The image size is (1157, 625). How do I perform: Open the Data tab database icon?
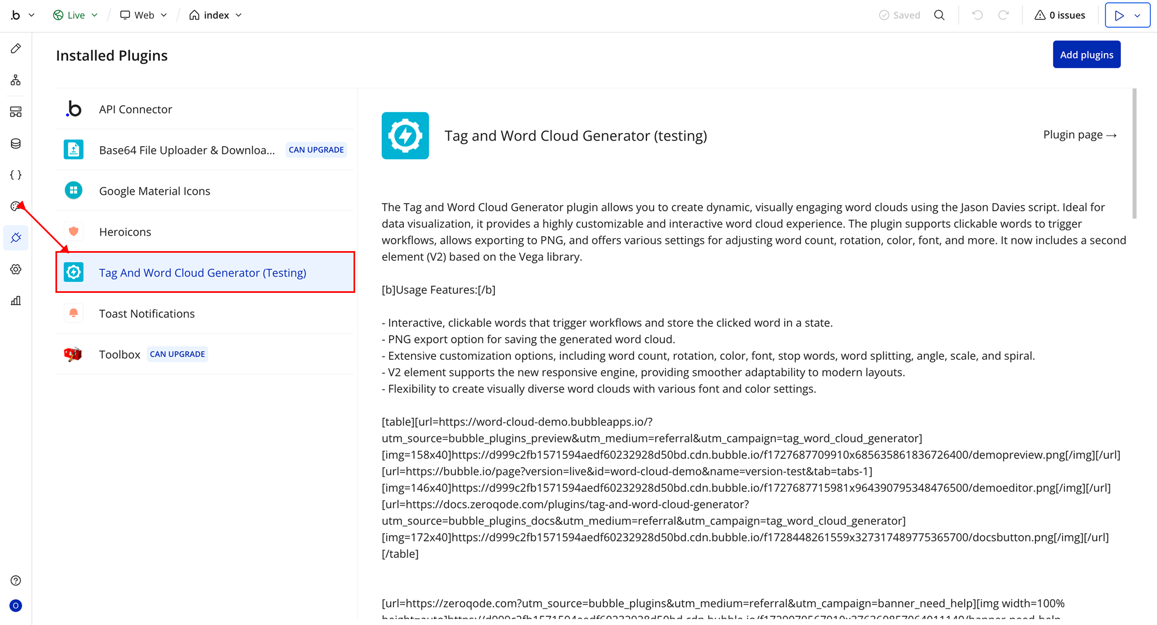point(16,144)
